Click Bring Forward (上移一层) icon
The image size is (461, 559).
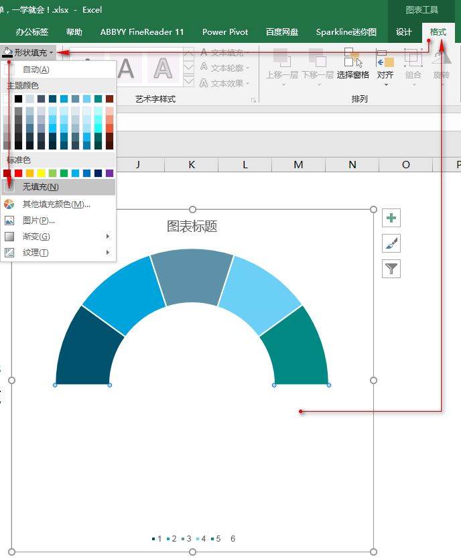tap(282, 58)
